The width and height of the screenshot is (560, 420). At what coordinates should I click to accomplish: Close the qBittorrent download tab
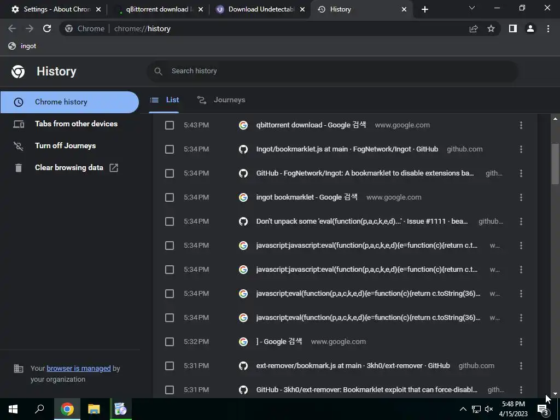pos(201,9)
